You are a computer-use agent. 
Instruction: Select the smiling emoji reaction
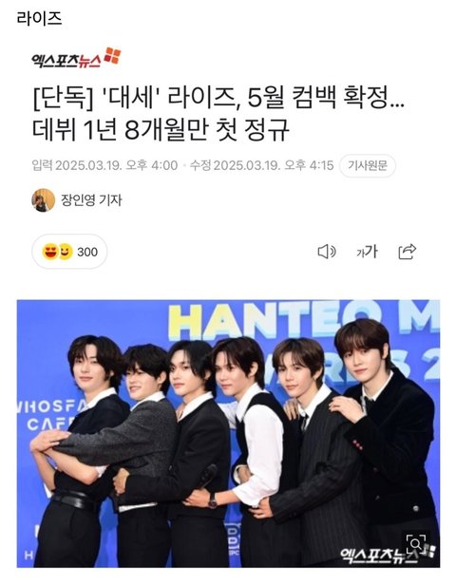point(65,252)
